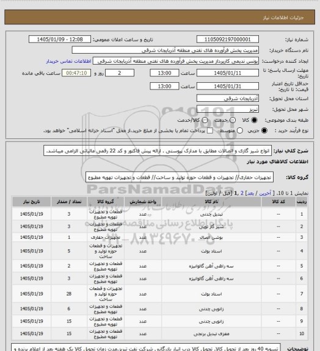Click the تعداد / مقدار column header
The image size is (320, 351).
[69, 202]
